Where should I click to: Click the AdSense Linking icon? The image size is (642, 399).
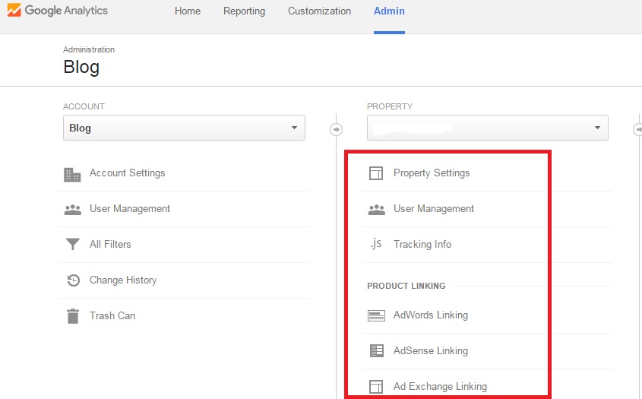[376, 351]
